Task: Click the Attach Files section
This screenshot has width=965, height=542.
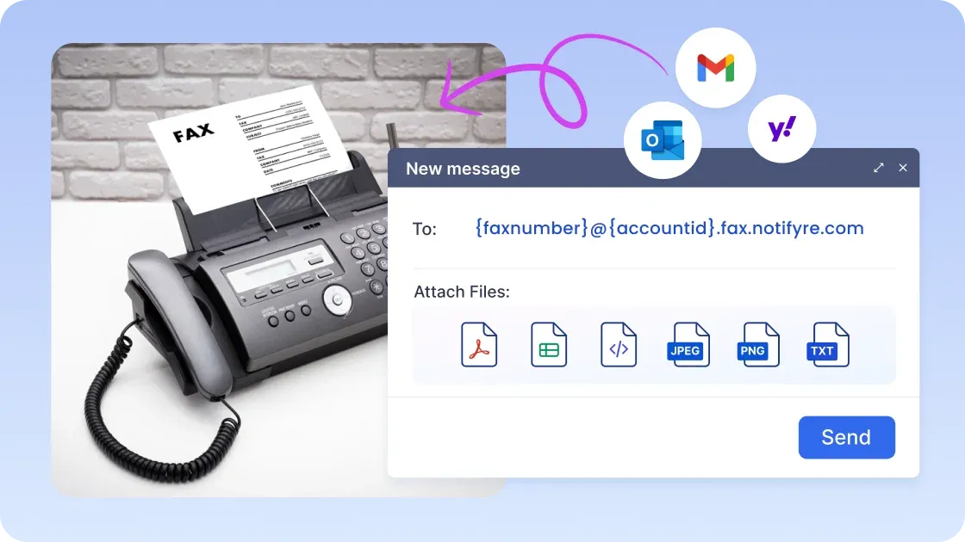Action: tap(462, 292)
